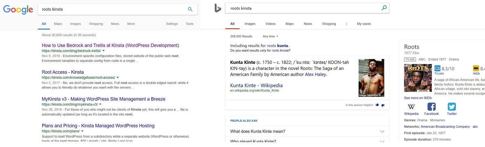Open Plans and Pricing Kinsta result
Viewport: 485px width, 147px height.
[x=98, y=126]
